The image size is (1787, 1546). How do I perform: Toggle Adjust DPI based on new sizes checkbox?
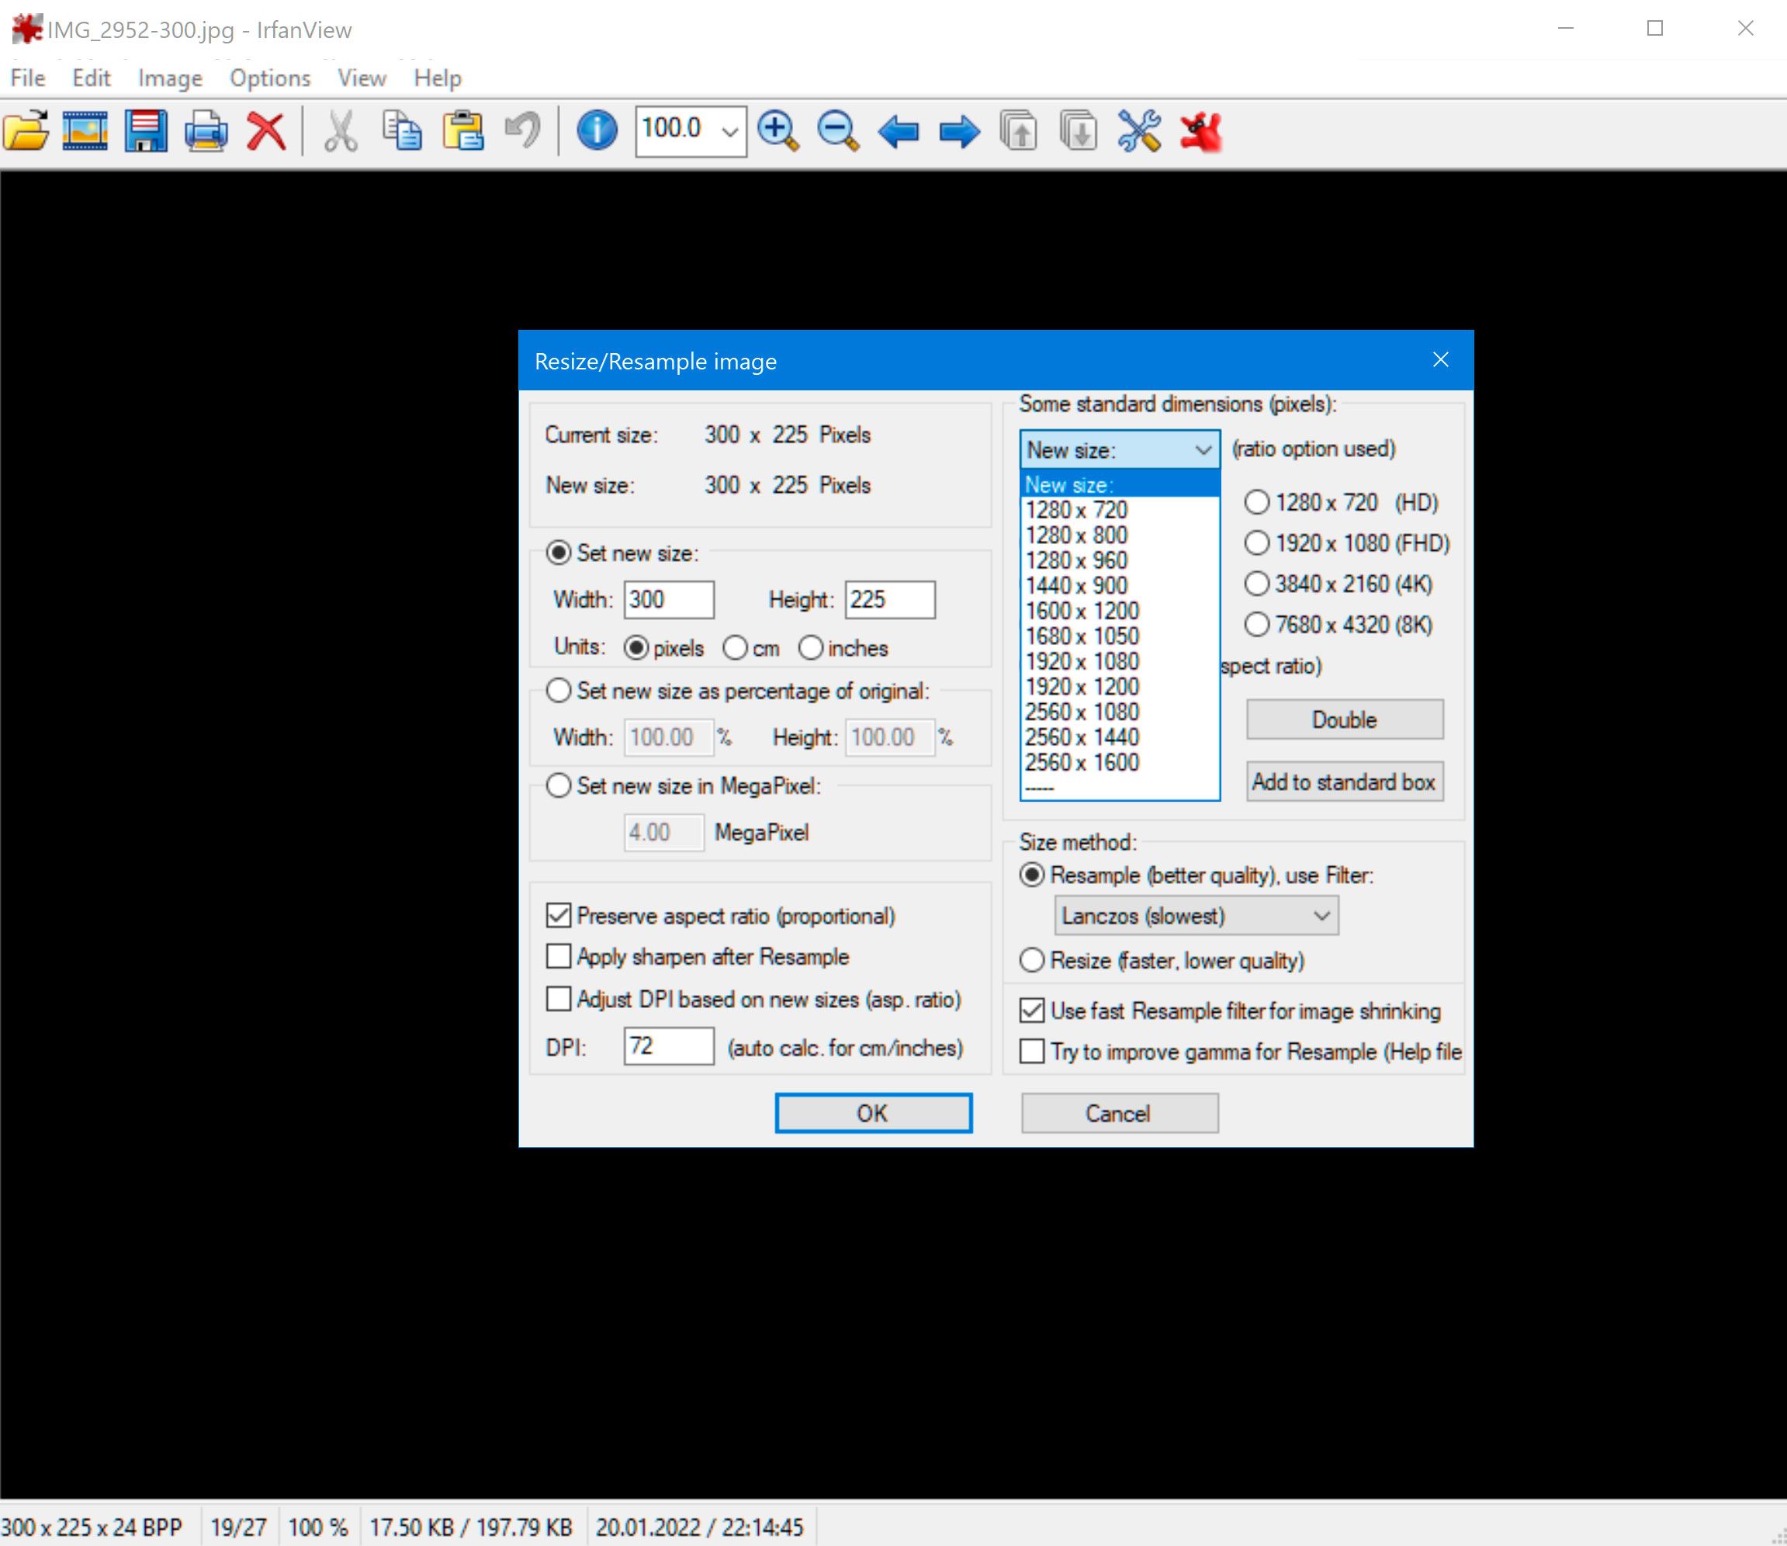pyautogui.click(x=558, y=999)
